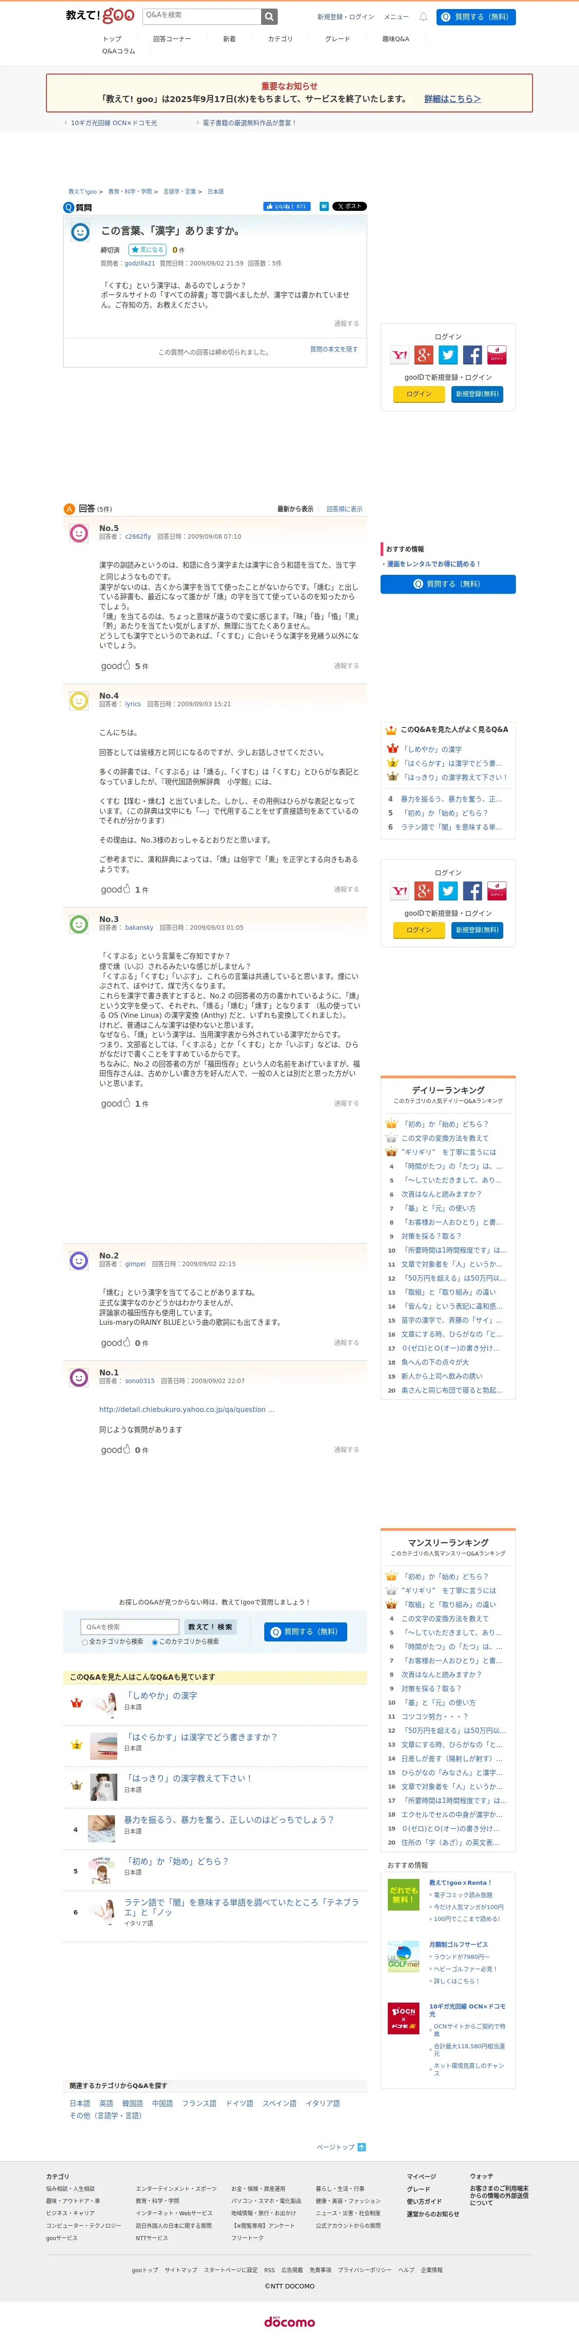Click 新規登録・ログイン in the header
The width and height of the screenshot is (579, 2344).
click(x=345, y=17)
